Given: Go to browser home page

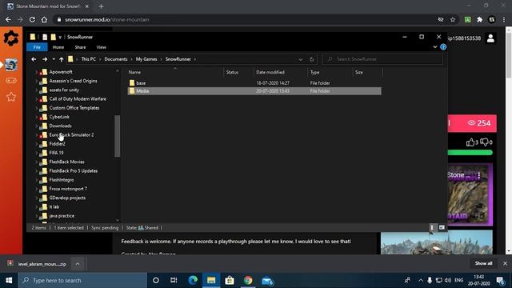Looking at the screenshot, I should [44, 19].
